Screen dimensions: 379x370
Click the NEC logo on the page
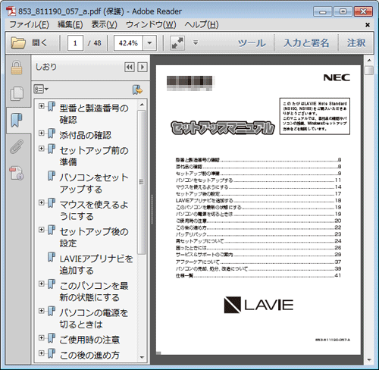[x=337, y=77]
